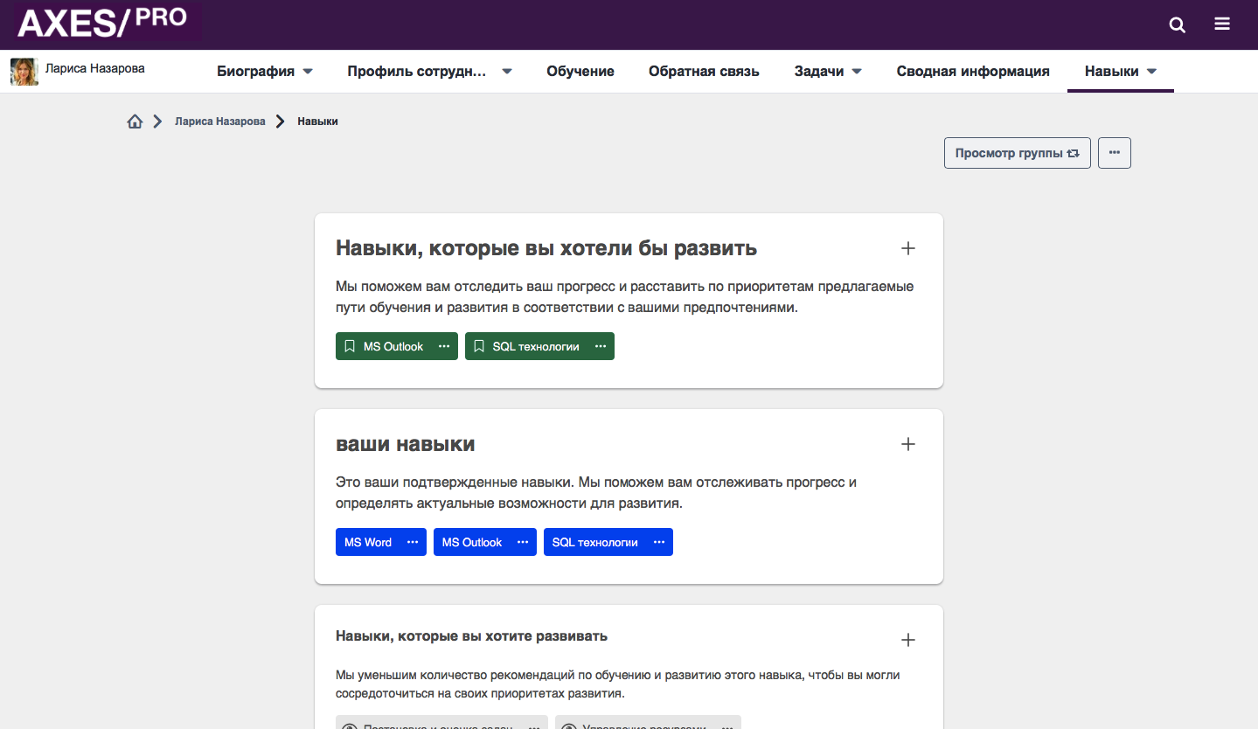Viewport: 1258px width, 729px height.
Task: Click the blue SQL технологии skill tag
Action: pyautogui.click(x=594, y=542)
